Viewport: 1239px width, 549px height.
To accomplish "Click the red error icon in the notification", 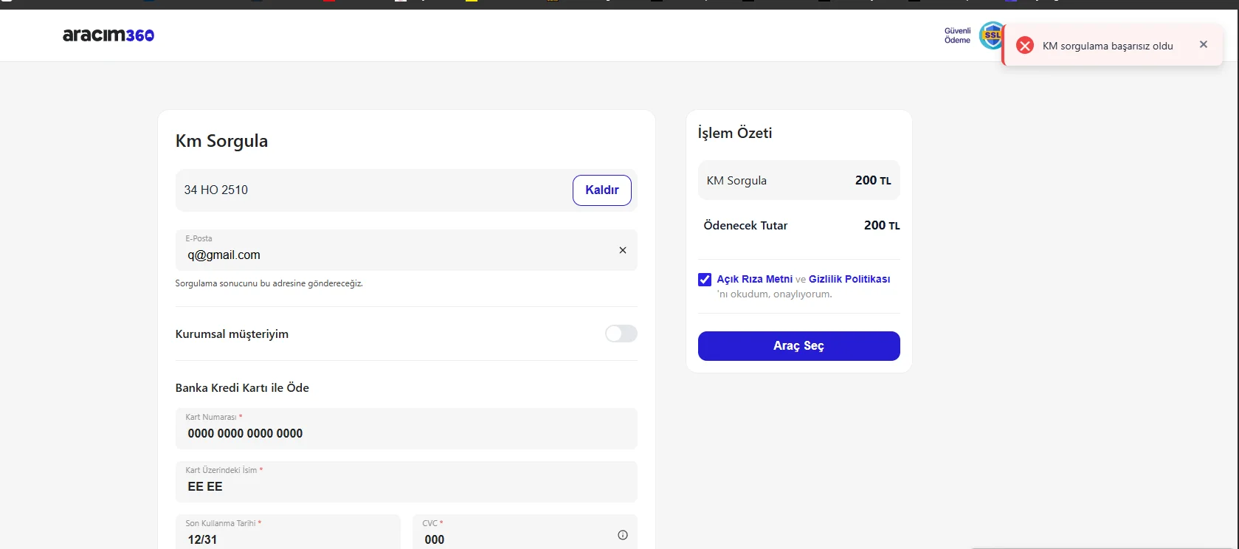I will pyautogui.click(x=1024, y=46).
